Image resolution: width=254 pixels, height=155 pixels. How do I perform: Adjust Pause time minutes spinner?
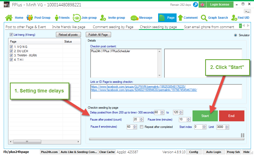point(188,120)
